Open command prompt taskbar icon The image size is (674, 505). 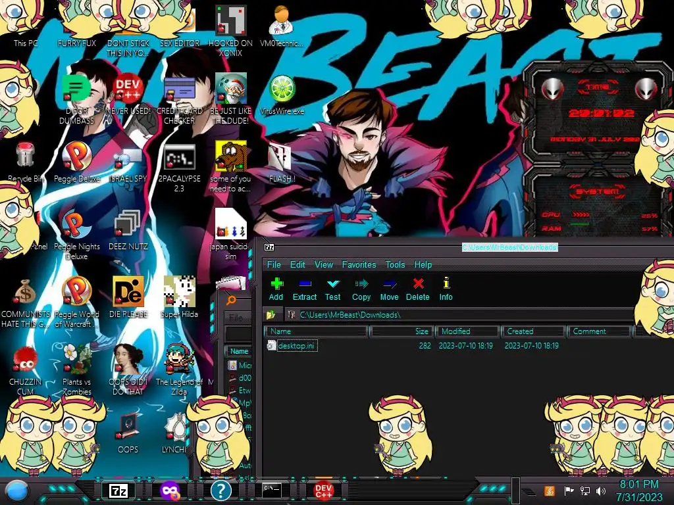[x=272, y=490]
